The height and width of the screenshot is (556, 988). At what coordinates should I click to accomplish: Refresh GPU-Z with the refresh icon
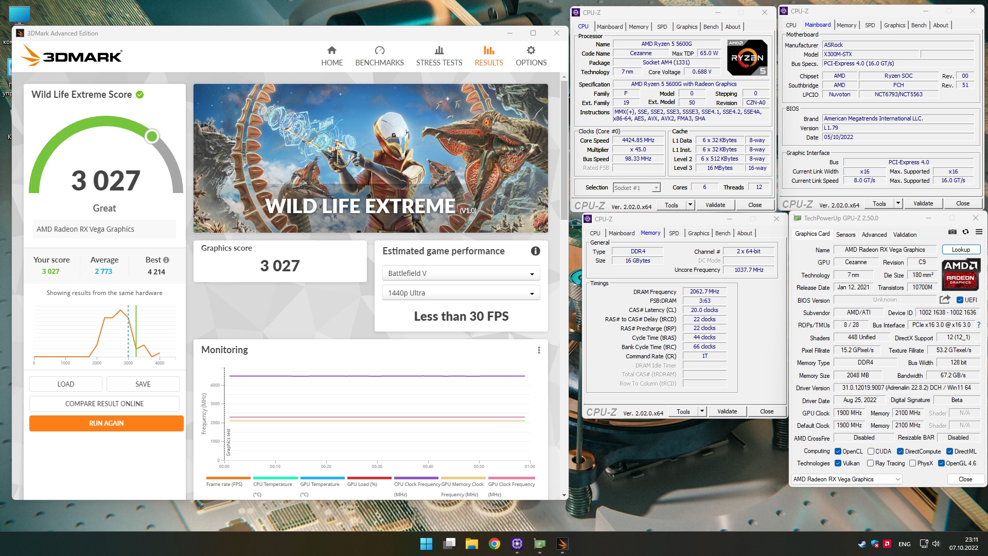[966, 232]
